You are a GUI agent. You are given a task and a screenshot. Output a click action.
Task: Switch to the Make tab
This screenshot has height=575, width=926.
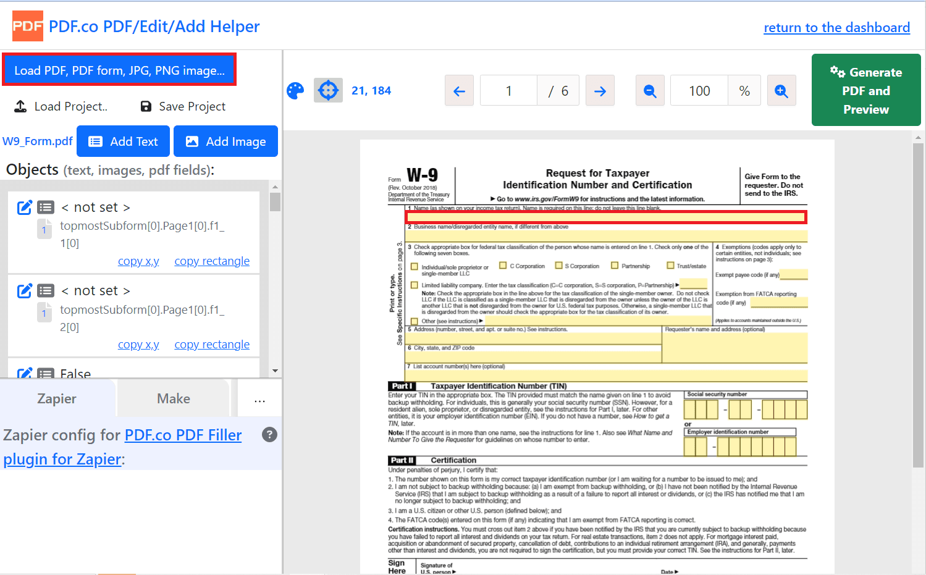point(174,399)
